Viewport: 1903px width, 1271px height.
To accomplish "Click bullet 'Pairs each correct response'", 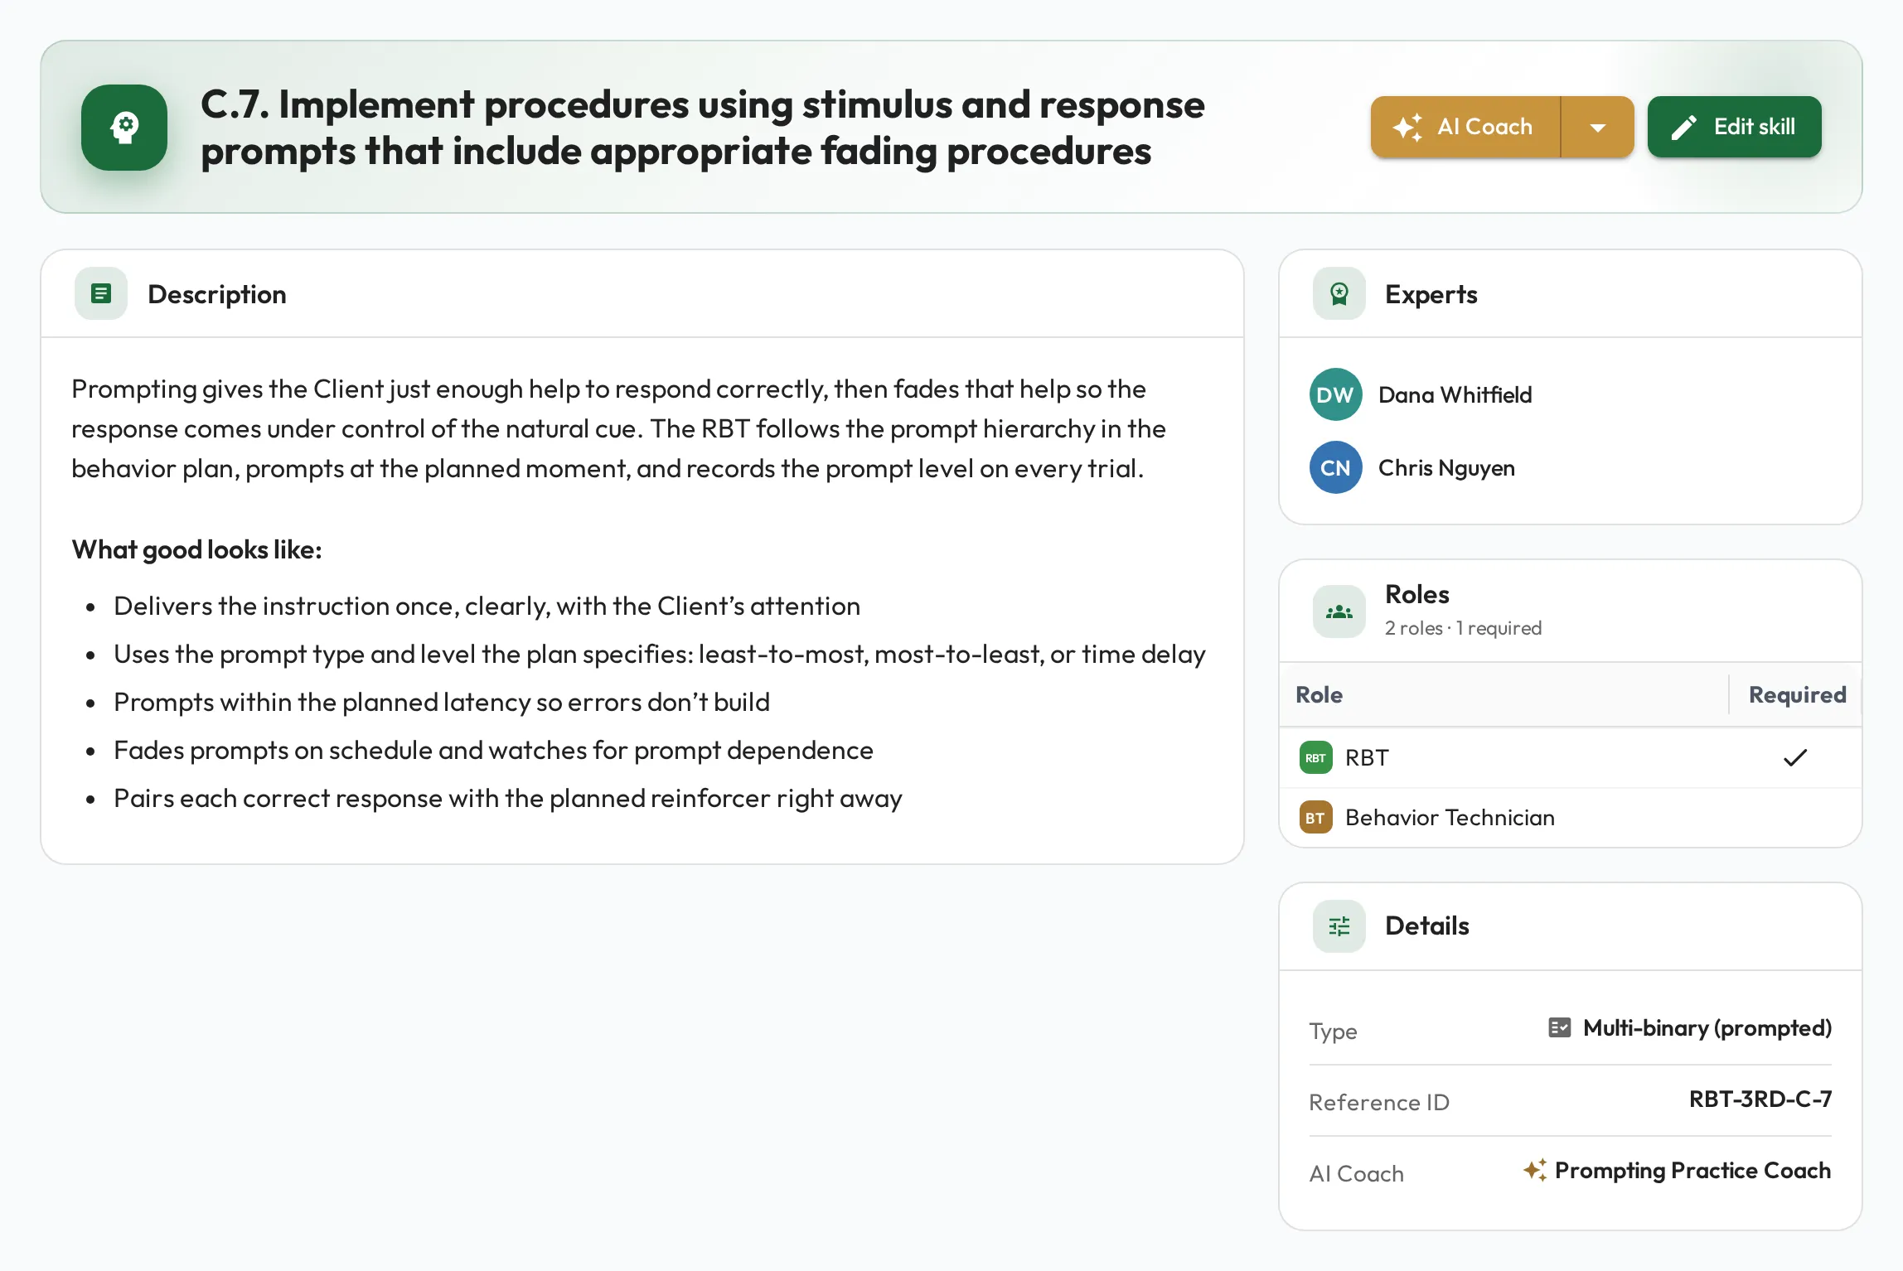I will coord(507,798).
